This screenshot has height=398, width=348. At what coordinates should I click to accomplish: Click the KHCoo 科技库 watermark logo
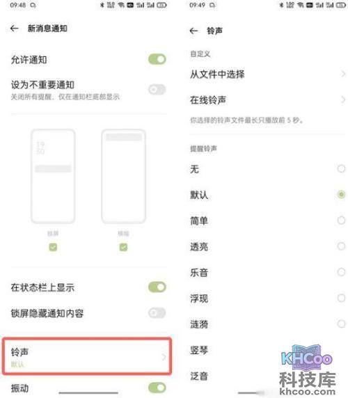[x=308, y=369]
